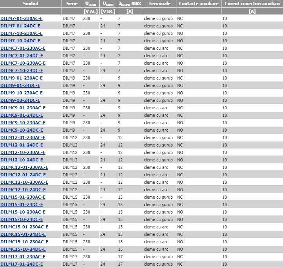Follow the DILM9-10-24DC-E link
This screenshot has height=268, width=283.
click(x=20, y=101)
